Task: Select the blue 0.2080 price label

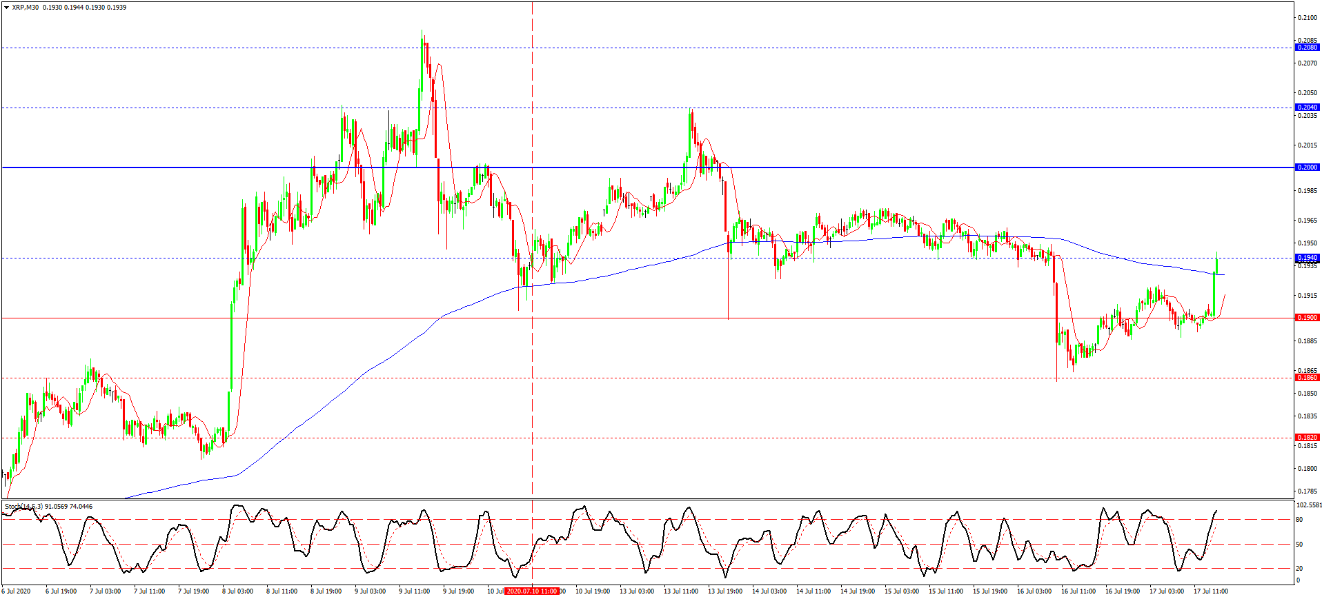Action: tap(1308, 48)
